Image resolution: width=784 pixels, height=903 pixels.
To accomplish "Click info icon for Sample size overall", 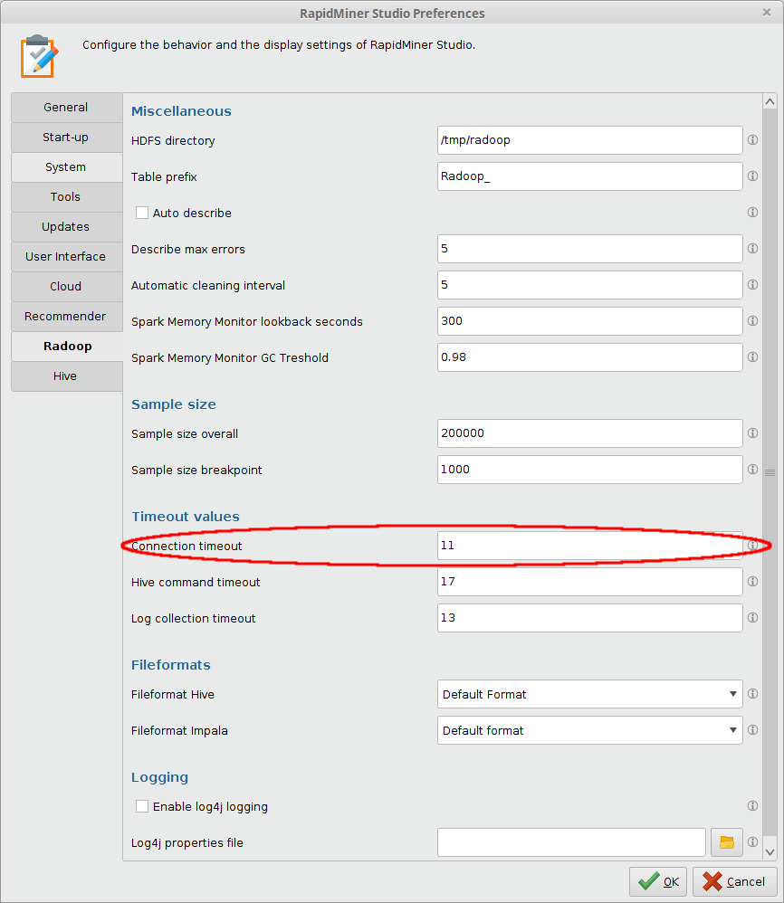I will (752, 433).
